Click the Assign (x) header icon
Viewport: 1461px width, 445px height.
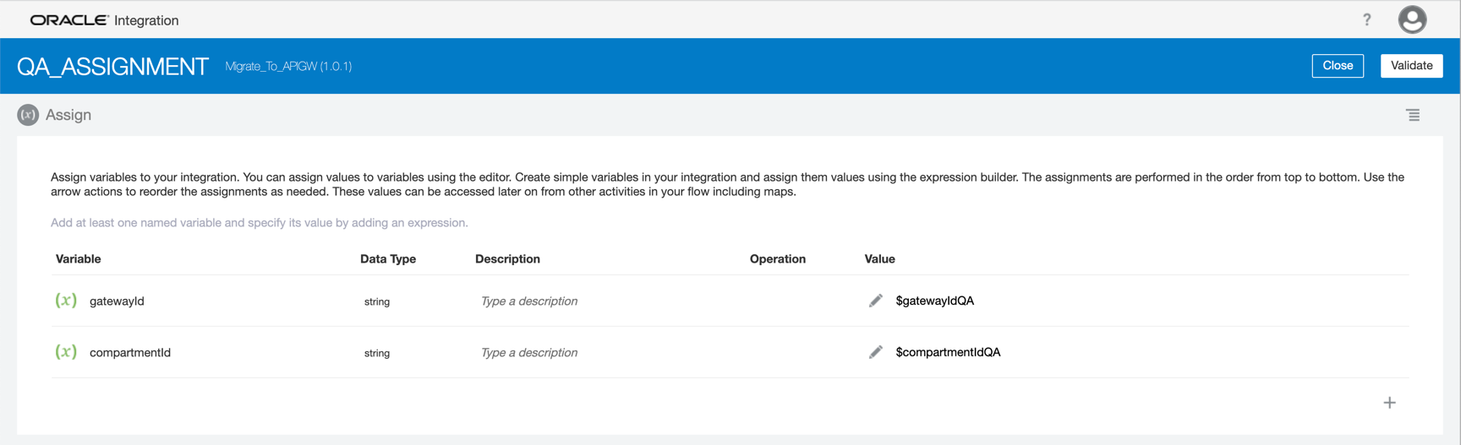28,115
